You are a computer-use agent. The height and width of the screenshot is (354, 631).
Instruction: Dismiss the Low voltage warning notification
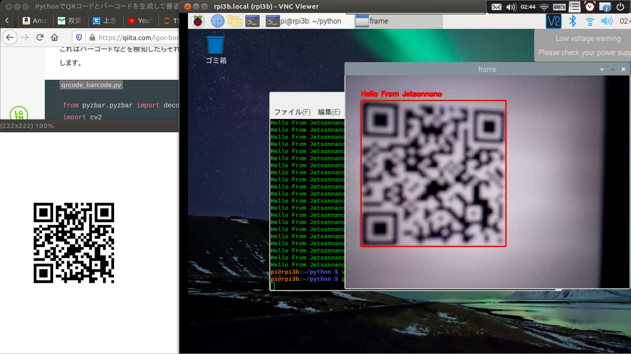pos(583,45)
